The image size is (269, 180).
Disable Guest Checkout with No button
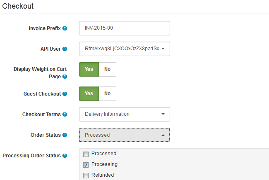[108, 94]
